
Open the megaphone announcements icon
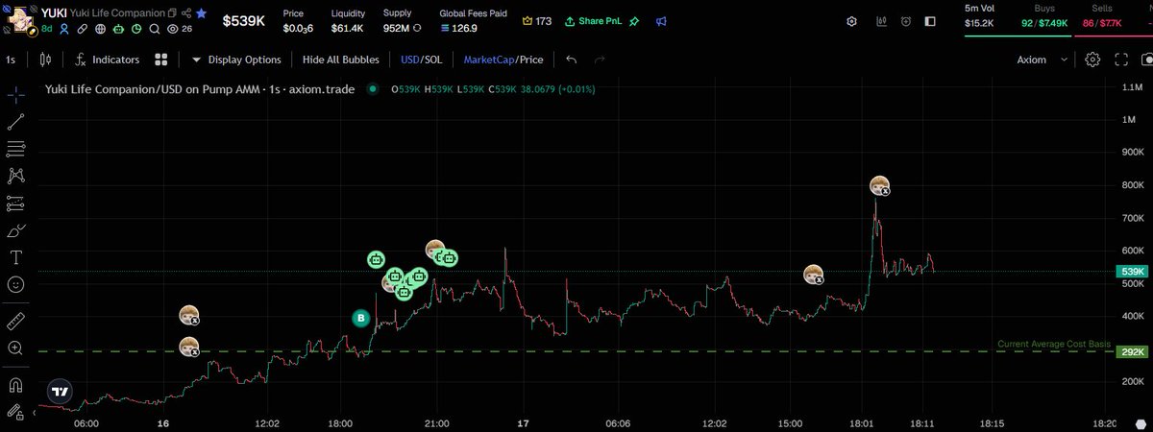[661, 21]
